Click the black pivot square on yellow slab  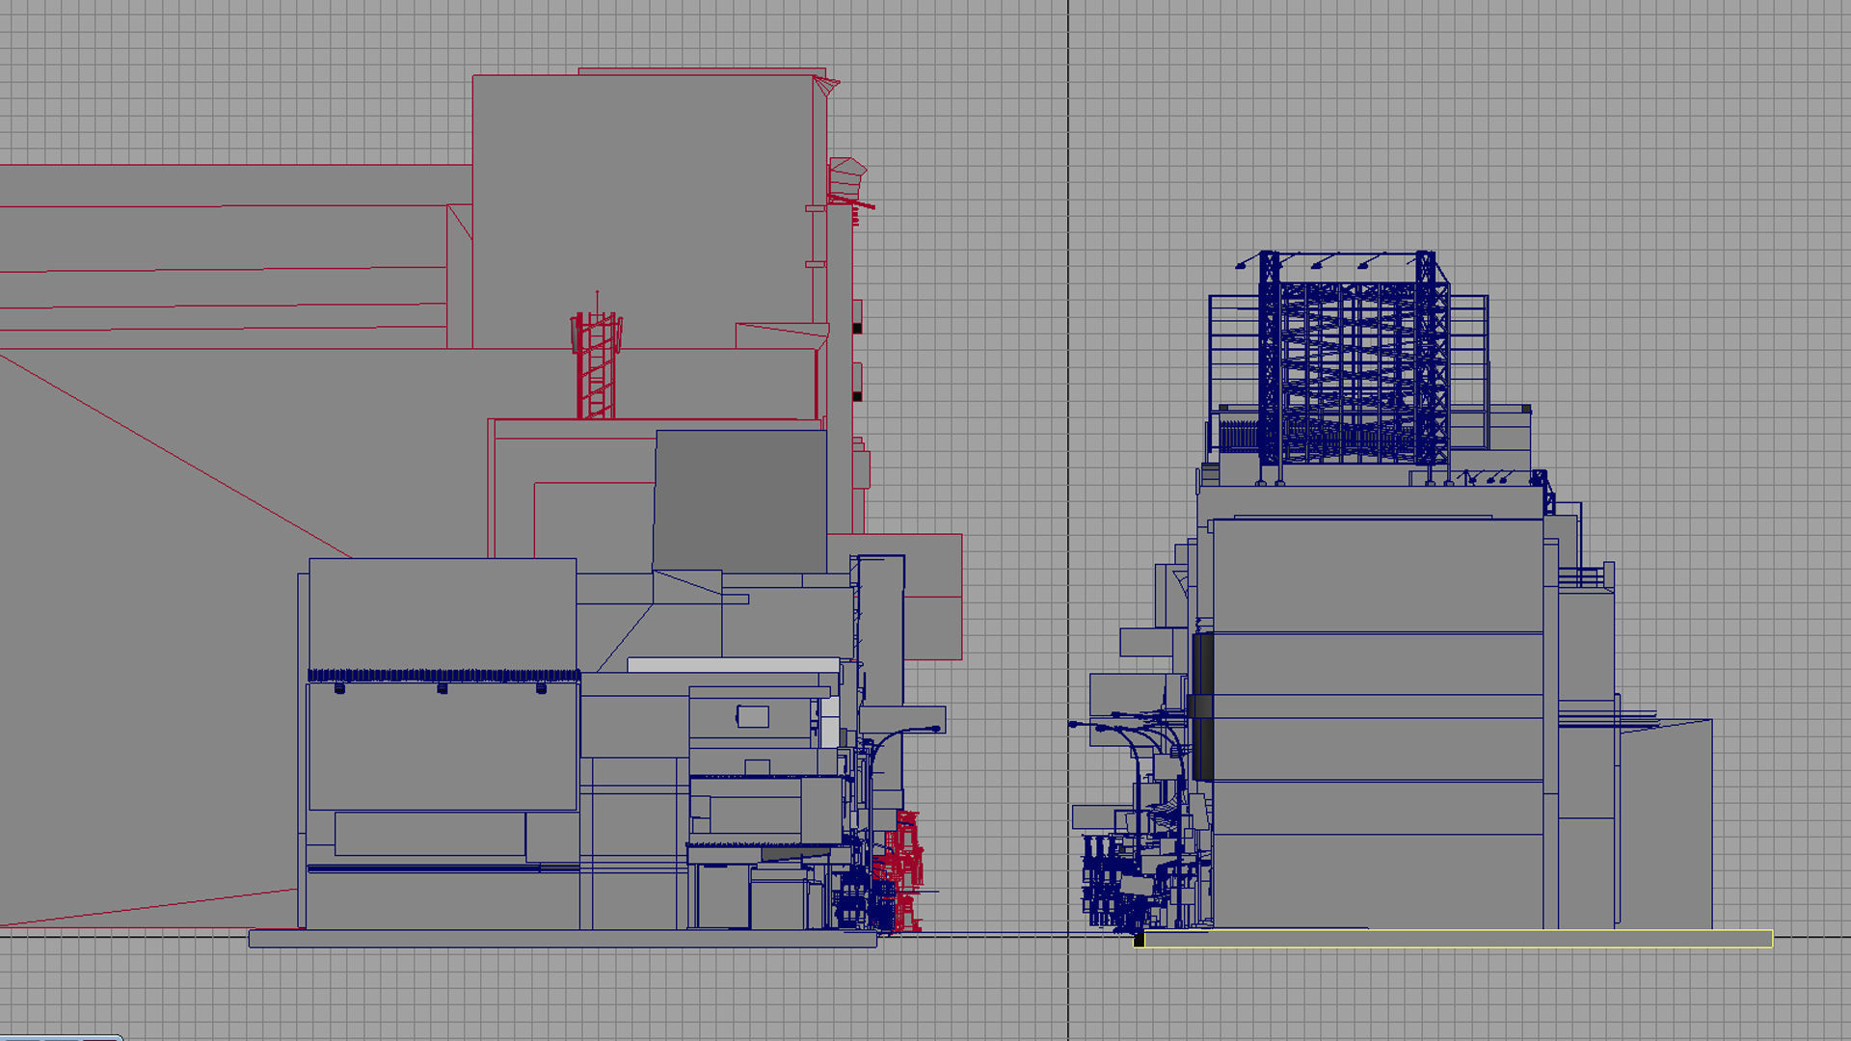click(x=1139, y=940)
